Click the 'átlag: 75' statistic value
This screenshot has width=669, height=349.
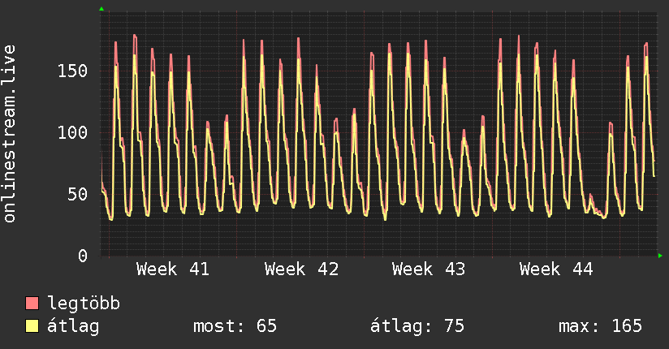pos(417,326)
